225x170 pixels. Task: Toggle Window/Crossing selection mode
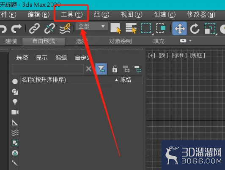coord(161,28)
